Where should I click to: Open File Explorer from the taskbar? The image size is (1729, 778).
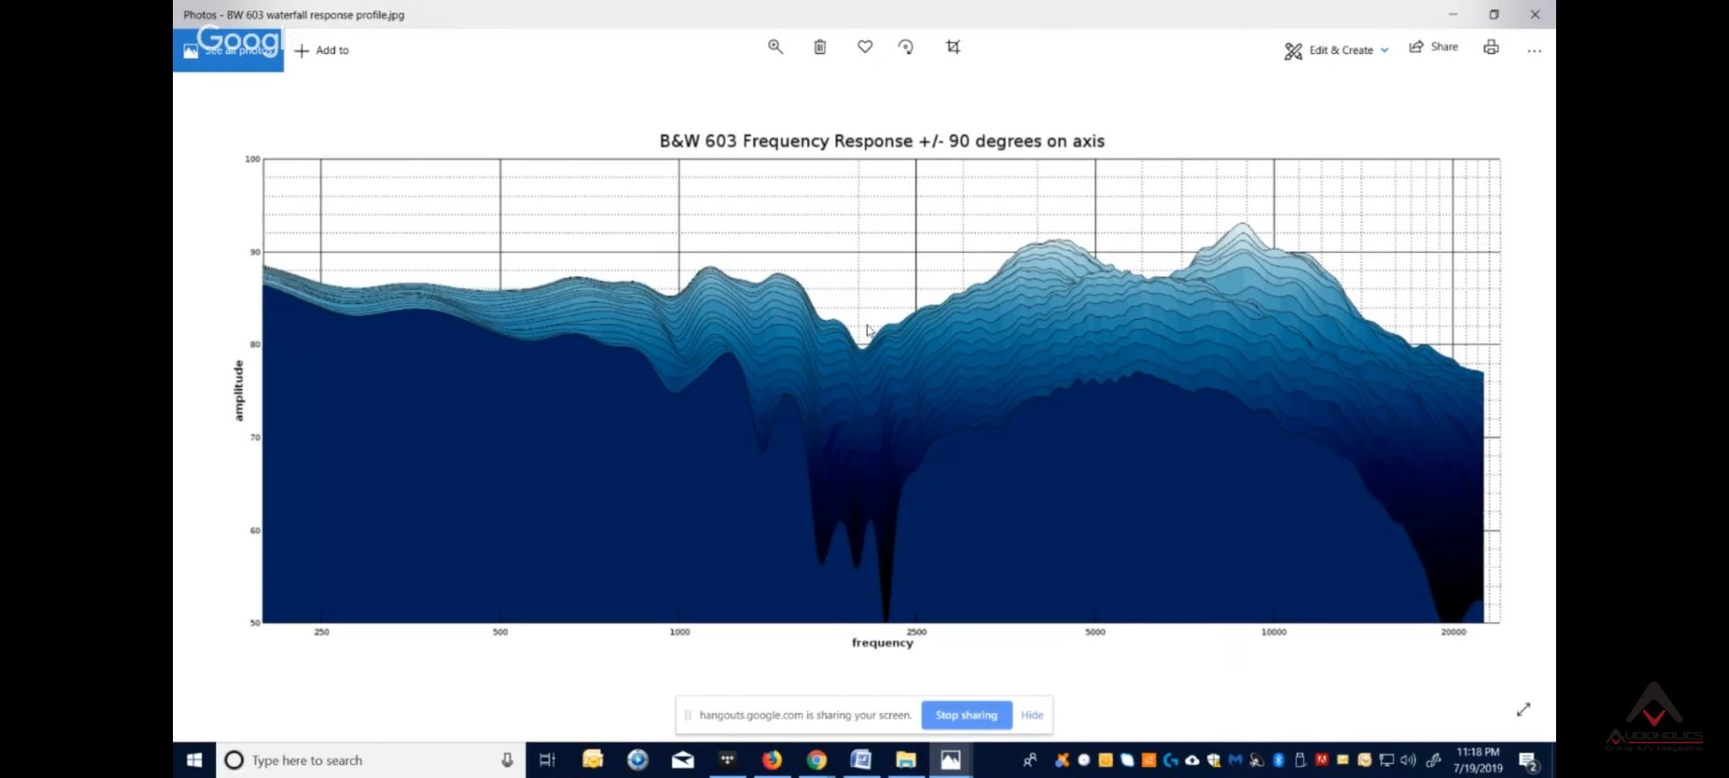(906, 760)
